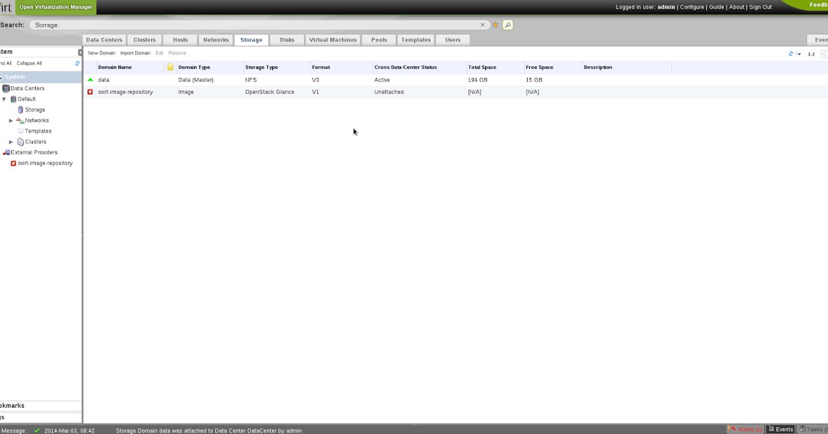Screen dimensions: 828x434
Task: Open the Virtual Machines tab
Action: click(333, 40)
